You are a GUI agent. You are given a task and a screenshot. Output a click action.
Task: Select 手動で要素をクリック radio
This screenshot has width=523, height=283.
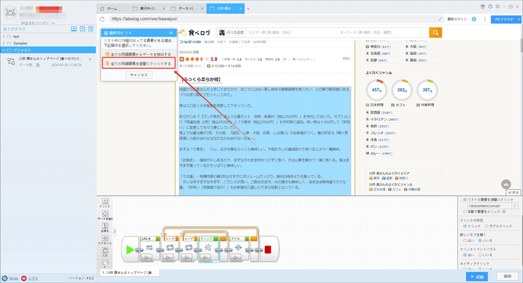point(465,212)
